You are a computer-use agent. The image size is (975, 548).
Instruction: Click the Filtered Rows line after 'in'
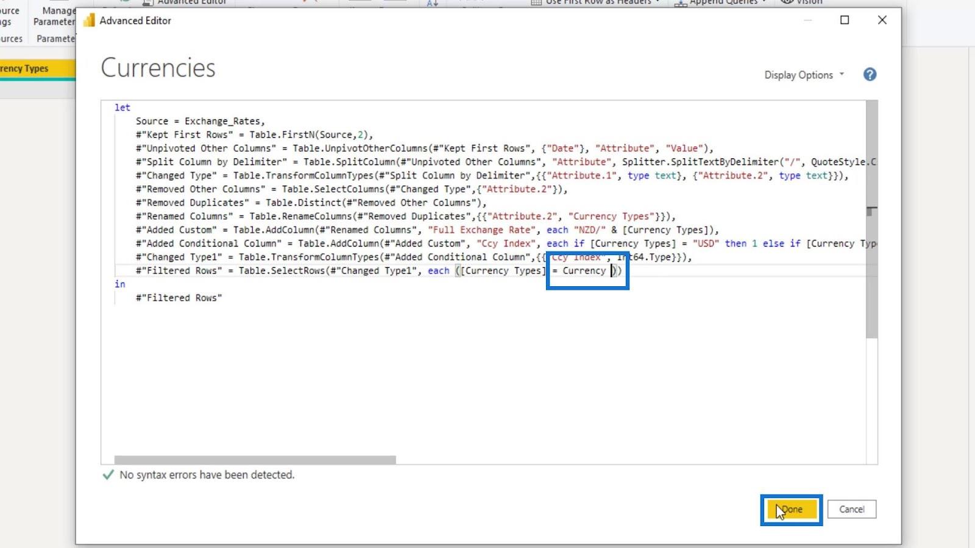[179, 298]
